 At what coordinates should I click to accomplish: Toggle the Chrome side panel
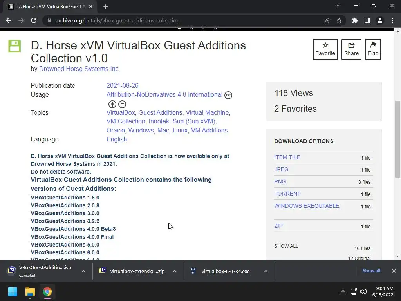367,20
